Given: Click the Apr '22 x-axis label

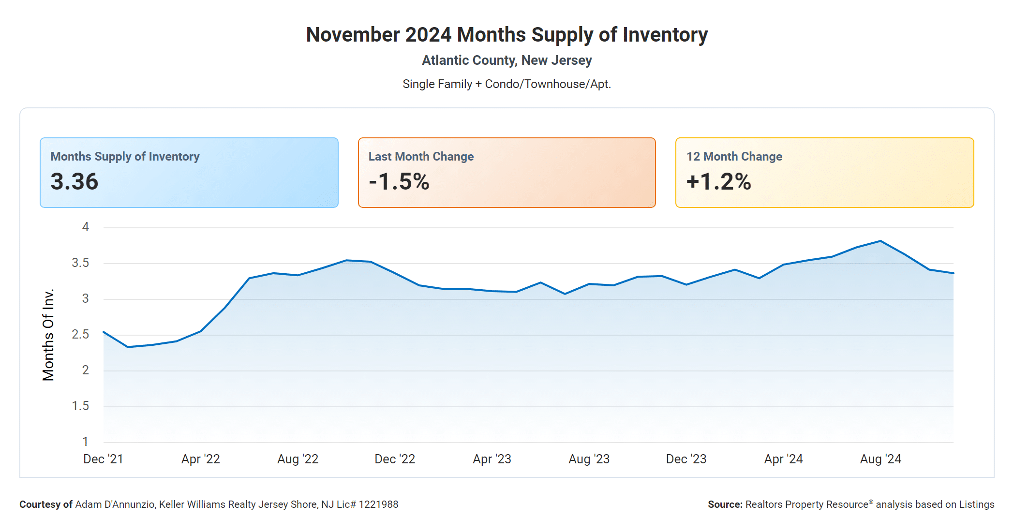Looking at the screenshot, I should pos(200,459).
